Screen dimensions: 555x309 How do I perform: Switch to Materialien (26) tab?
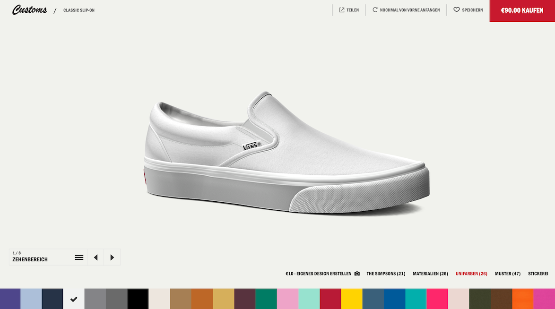[430, 274]
